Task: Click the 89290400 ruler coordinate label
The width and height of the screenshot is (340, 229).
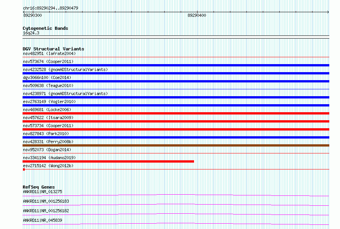Action: coord(197,15)
